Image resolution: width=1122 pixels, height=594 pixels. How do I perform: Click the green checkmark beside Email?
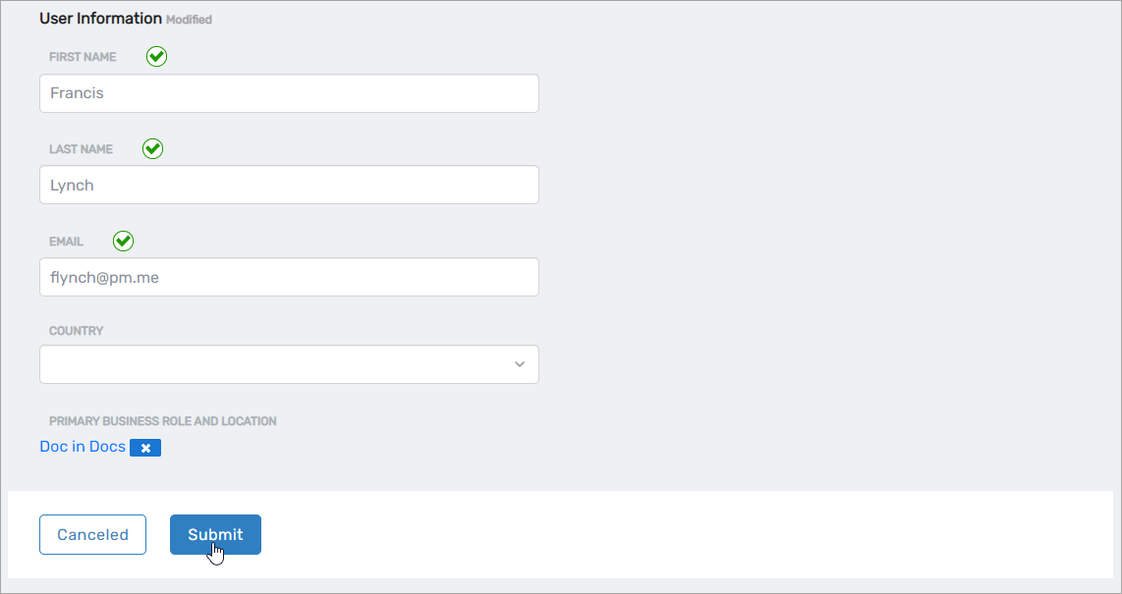(123, 242)
